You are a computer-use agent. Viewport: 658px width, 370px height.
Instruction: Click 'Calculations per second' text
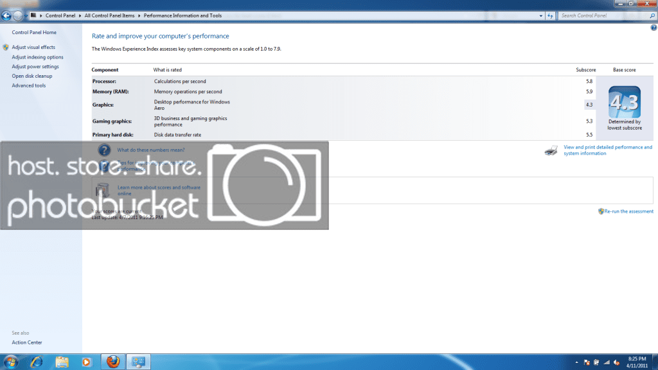coord(180,82)
